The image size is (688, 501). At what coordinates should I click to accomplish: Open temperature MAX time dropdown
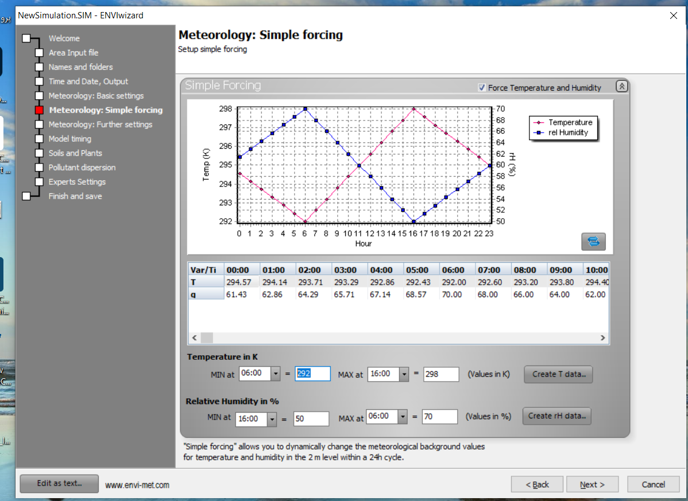click(x=404, y=374)
